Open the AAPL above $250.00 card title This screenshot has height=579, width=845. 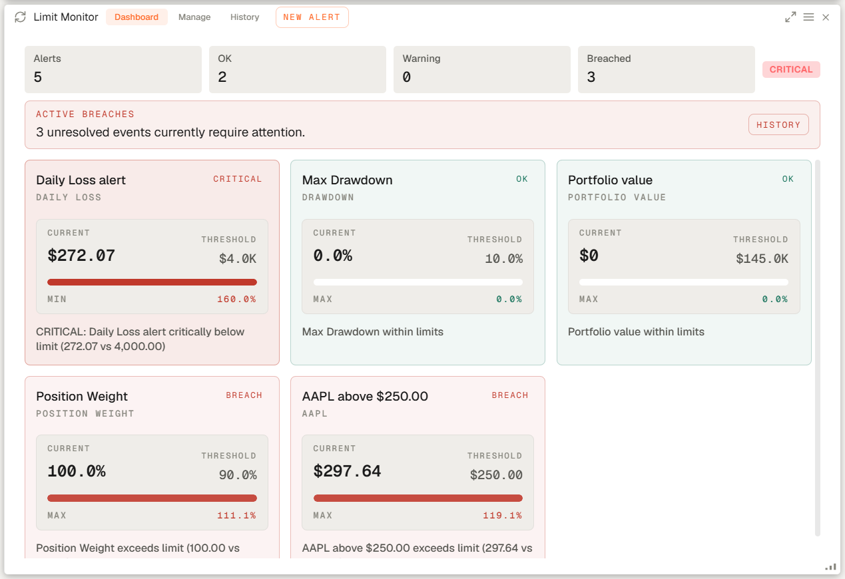pyautogui.click(x=365, y=397)
